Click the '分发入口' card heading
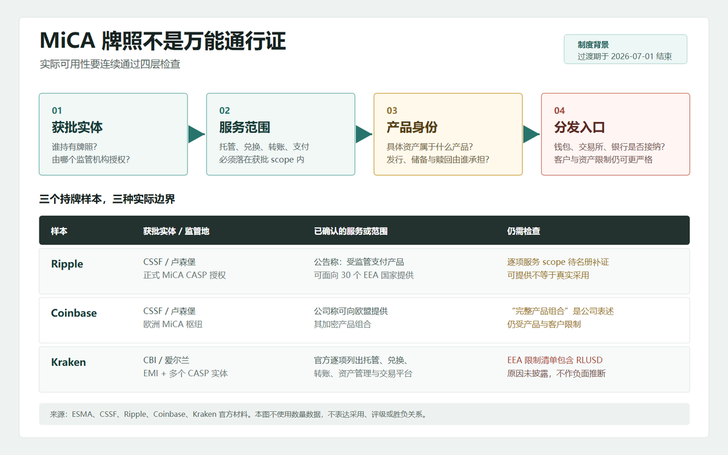Image resolution: width=728 pixels, height=455 pixels. coord(579,127)
